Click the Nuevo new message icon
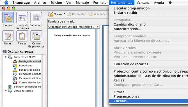 [x=51, y=14]
